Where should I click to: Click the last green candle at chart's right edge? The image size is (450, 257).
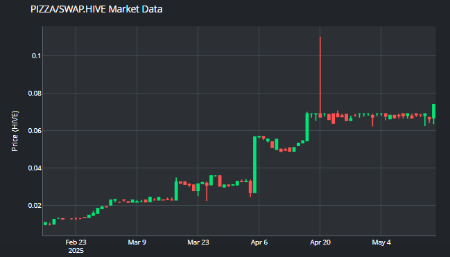coord(433,113)
